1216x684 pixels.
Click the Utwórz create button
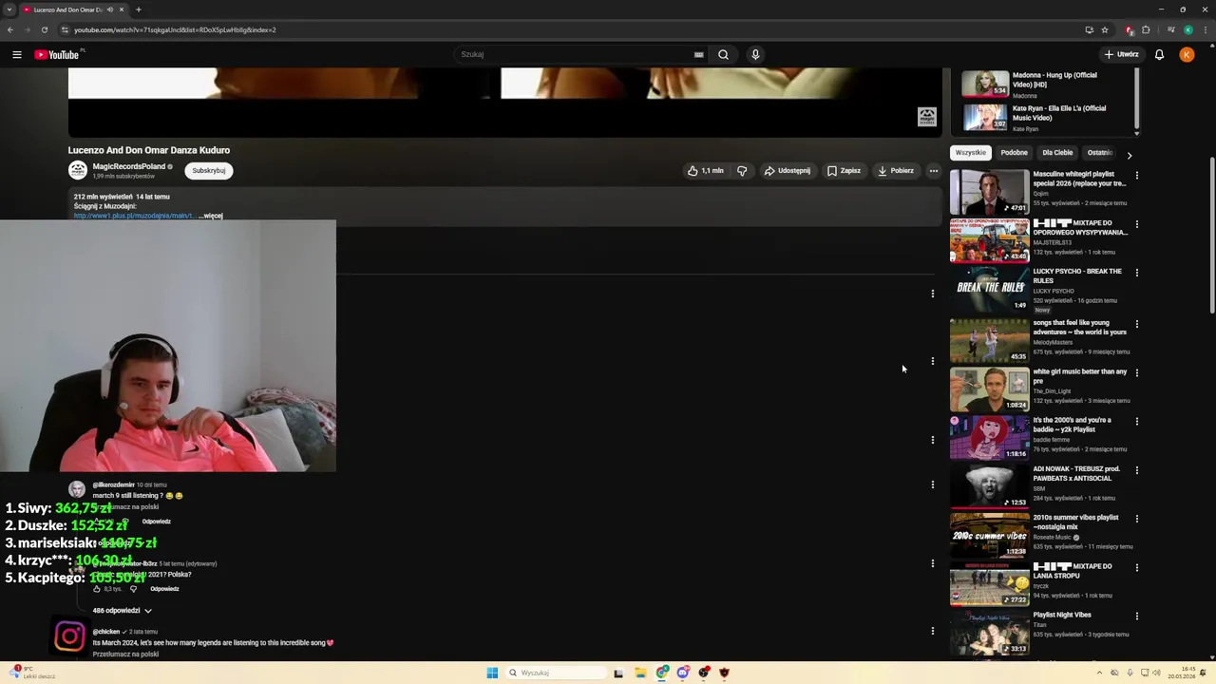(x=1121, y=54)
